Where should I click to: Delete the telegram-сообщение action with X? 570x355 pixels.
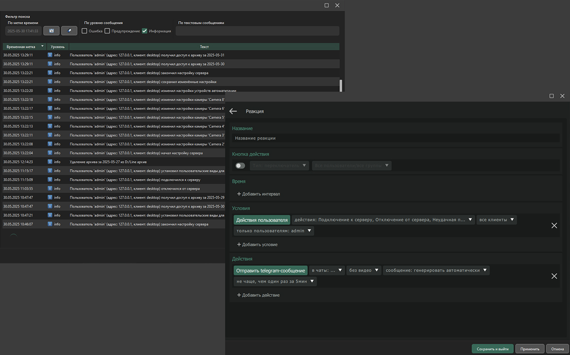click(x=554, y=276)
